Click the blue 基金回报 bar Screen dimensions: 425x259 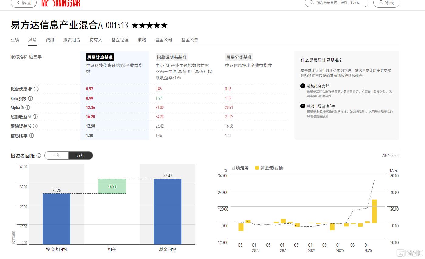coord(168,212)
